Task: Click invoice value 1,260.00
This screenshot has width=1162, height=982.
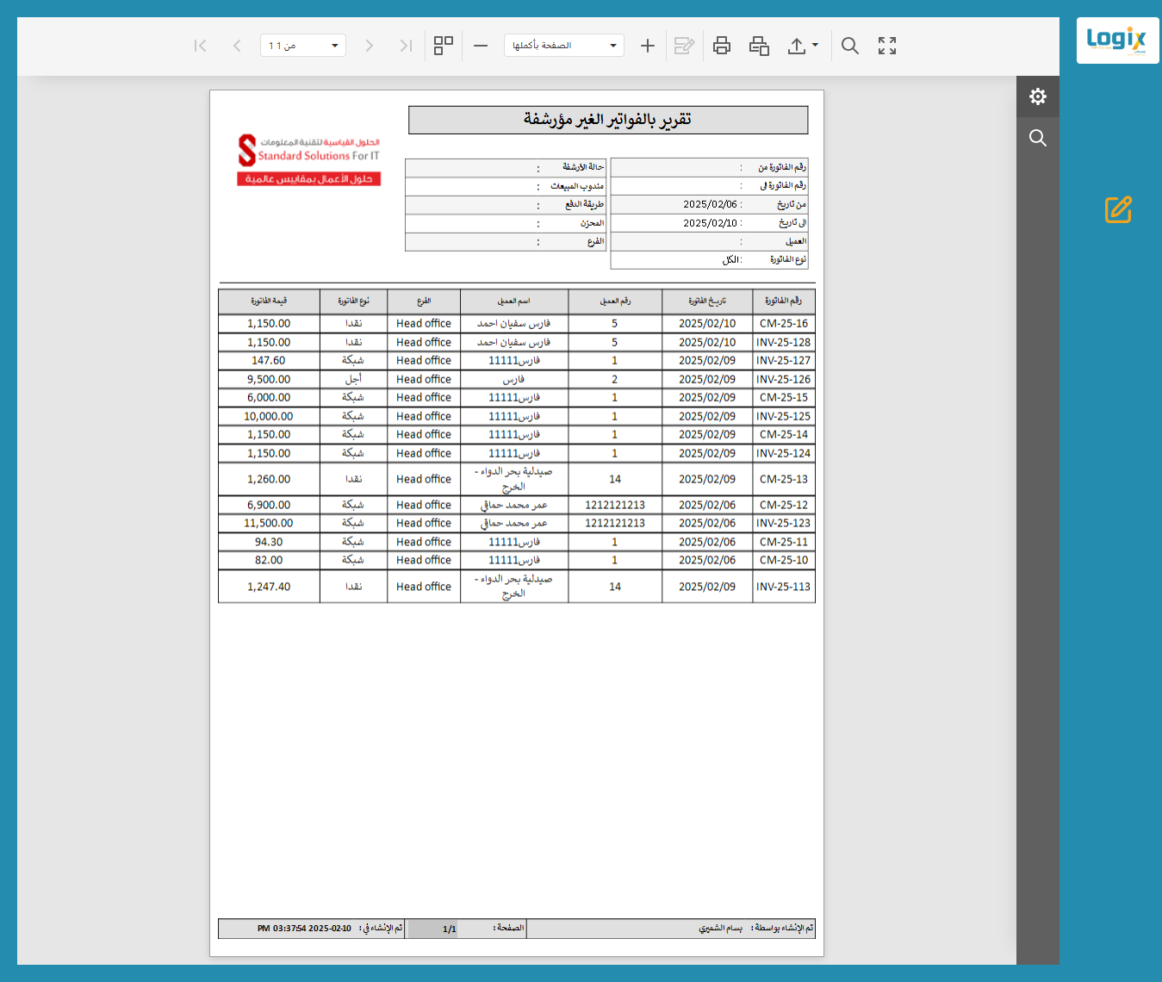Action: (269, 480)
